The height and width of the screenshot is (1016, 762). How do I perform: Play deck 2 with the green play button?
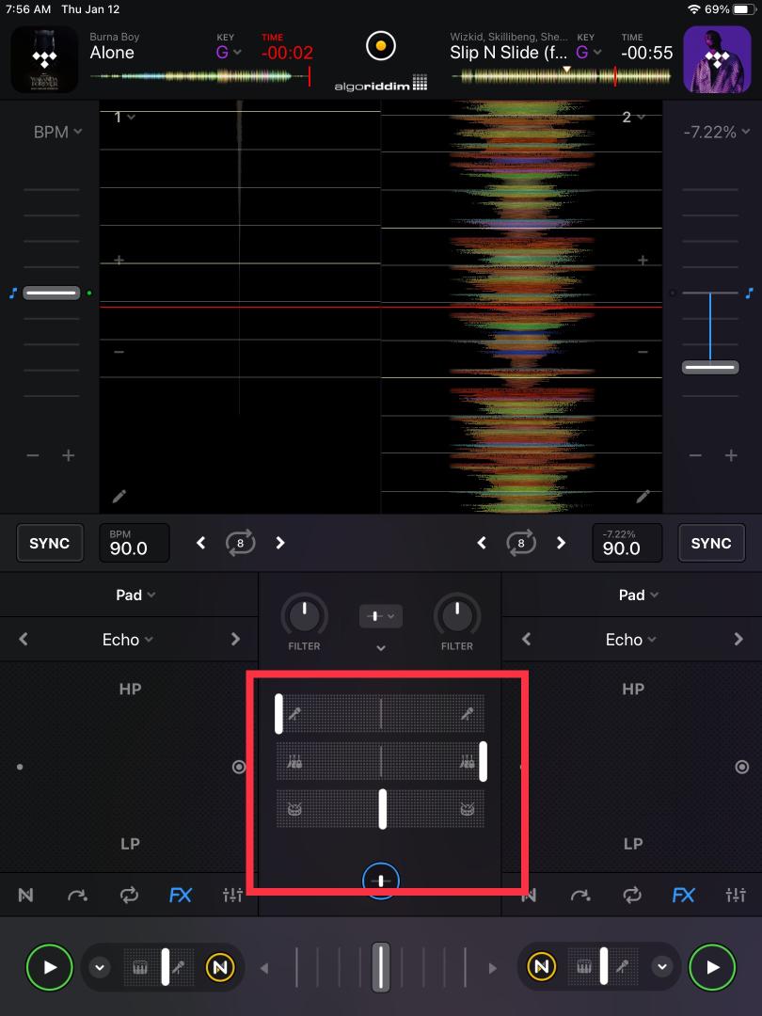[712, 967]
